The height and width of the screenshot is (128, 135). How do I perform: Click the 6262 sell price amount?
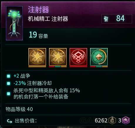click(101, 120)
